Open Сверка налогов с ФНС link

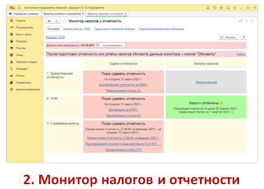[77, 29]
